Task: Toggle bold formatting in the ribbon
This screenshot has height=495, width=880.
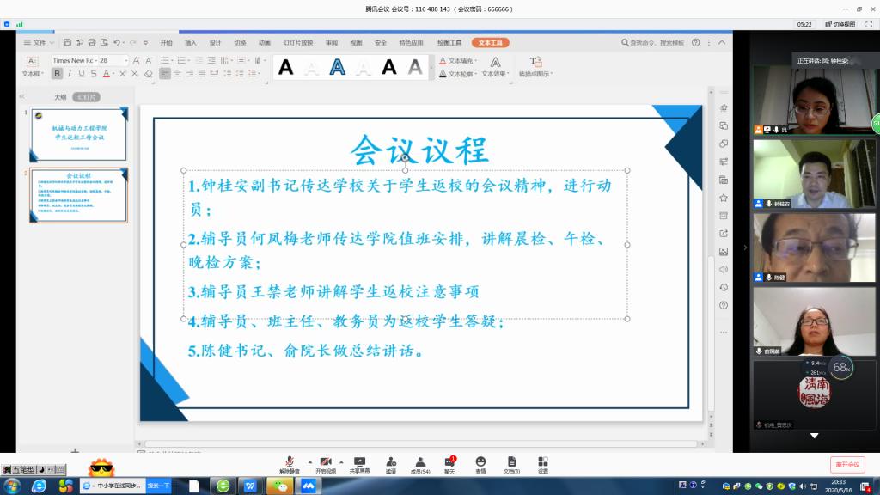Action: click(x=58, y=74)
